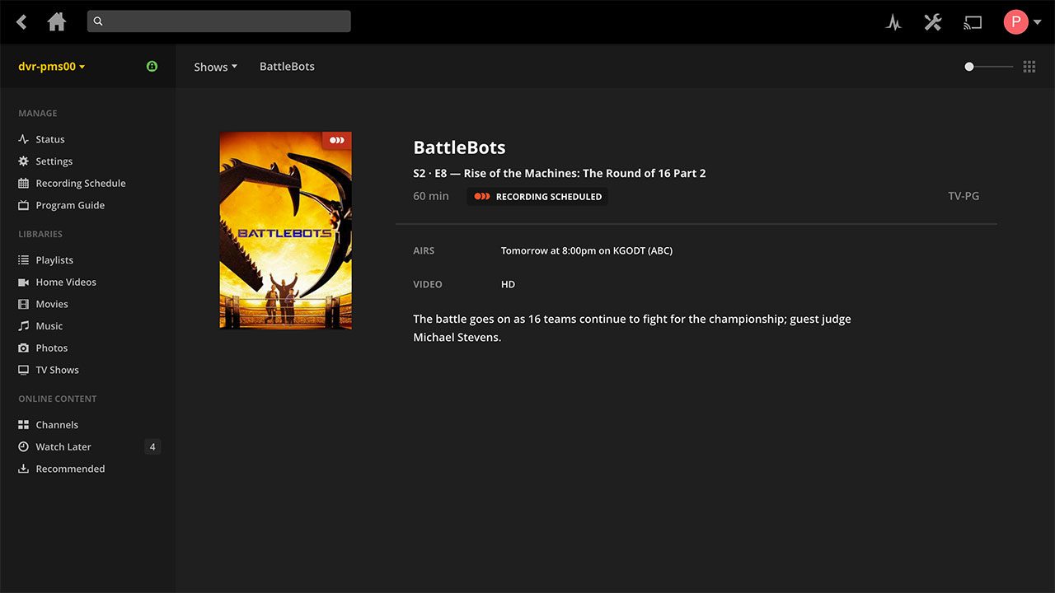Viewport: 1055px width, 593px height.
Task: Open the Shows dropdown menu
Action: [x=215, y=67]
